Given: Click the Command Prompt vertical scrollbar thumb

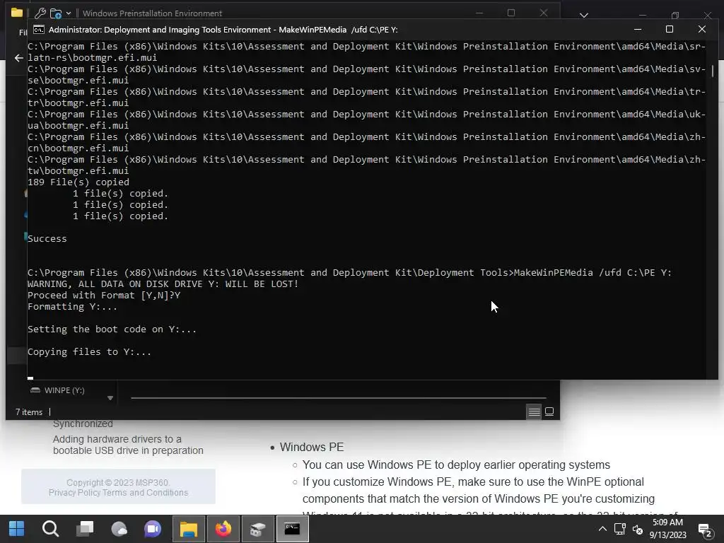Looking at the screenshot, I should point(713,71).
